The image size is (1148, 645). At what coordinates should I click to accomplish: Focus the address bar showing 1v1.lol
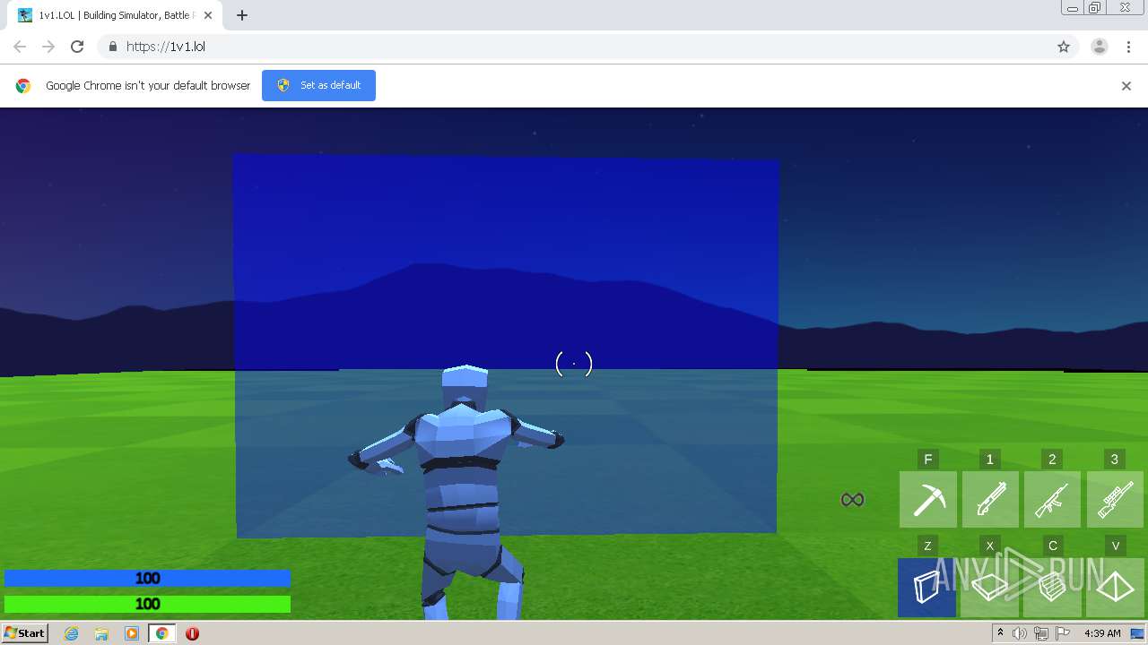587,47
